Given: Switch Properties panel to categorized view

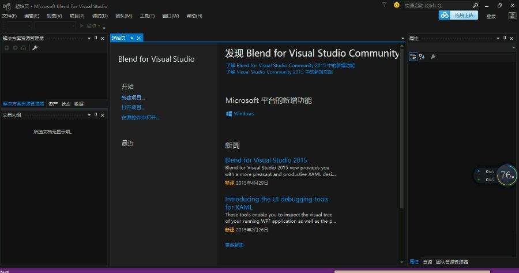Looking at the screenshot, I should [413, 57].
